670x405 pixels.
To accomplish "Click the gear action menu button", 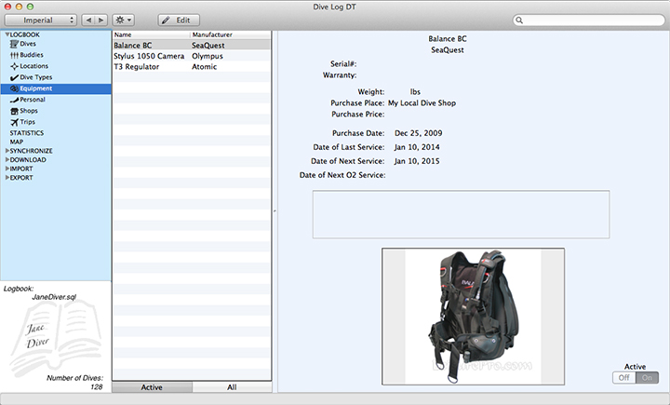I will coord(122,20).
